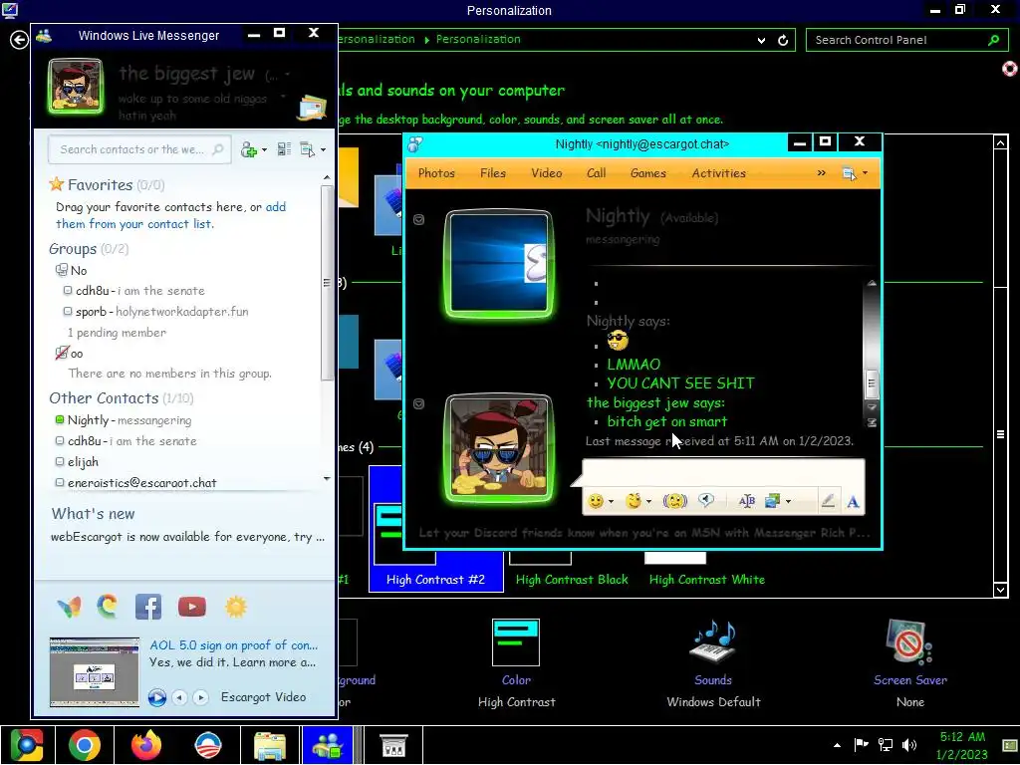This screenshot has width=1020, height=765.
Task: Click the voice clip icon
Action: pos(706,500)
